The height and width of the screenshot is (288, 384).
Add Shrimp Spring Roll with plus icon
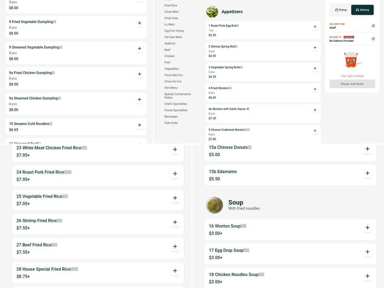tap(315, 48)
